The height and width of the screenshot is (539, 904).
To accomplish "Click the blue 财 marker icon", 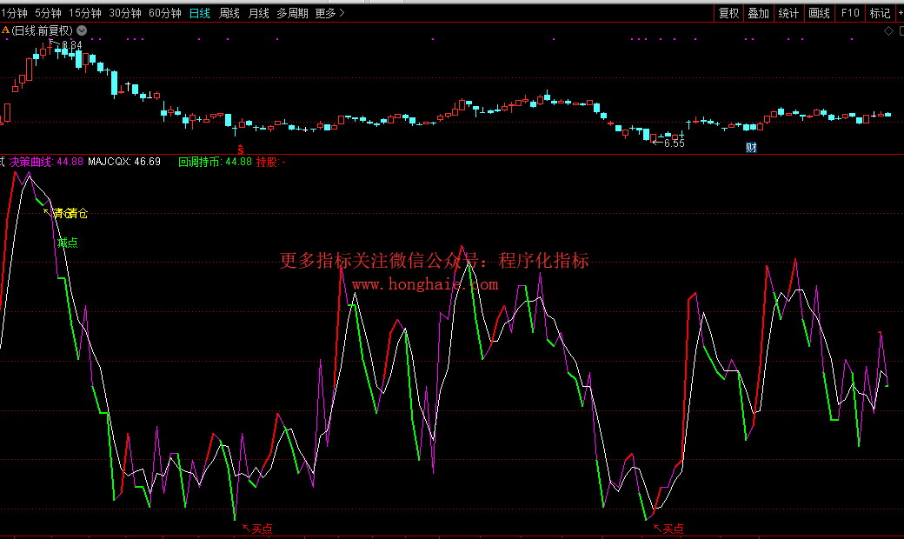I will click(x=751, y=148).
